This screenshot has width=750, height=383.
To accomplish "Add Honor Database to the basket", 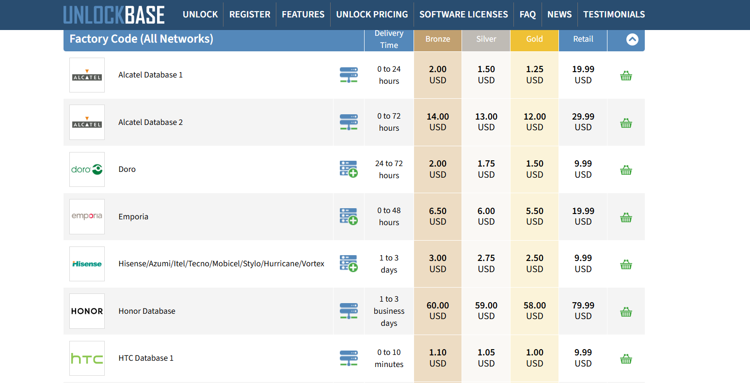I will (626, 312).
